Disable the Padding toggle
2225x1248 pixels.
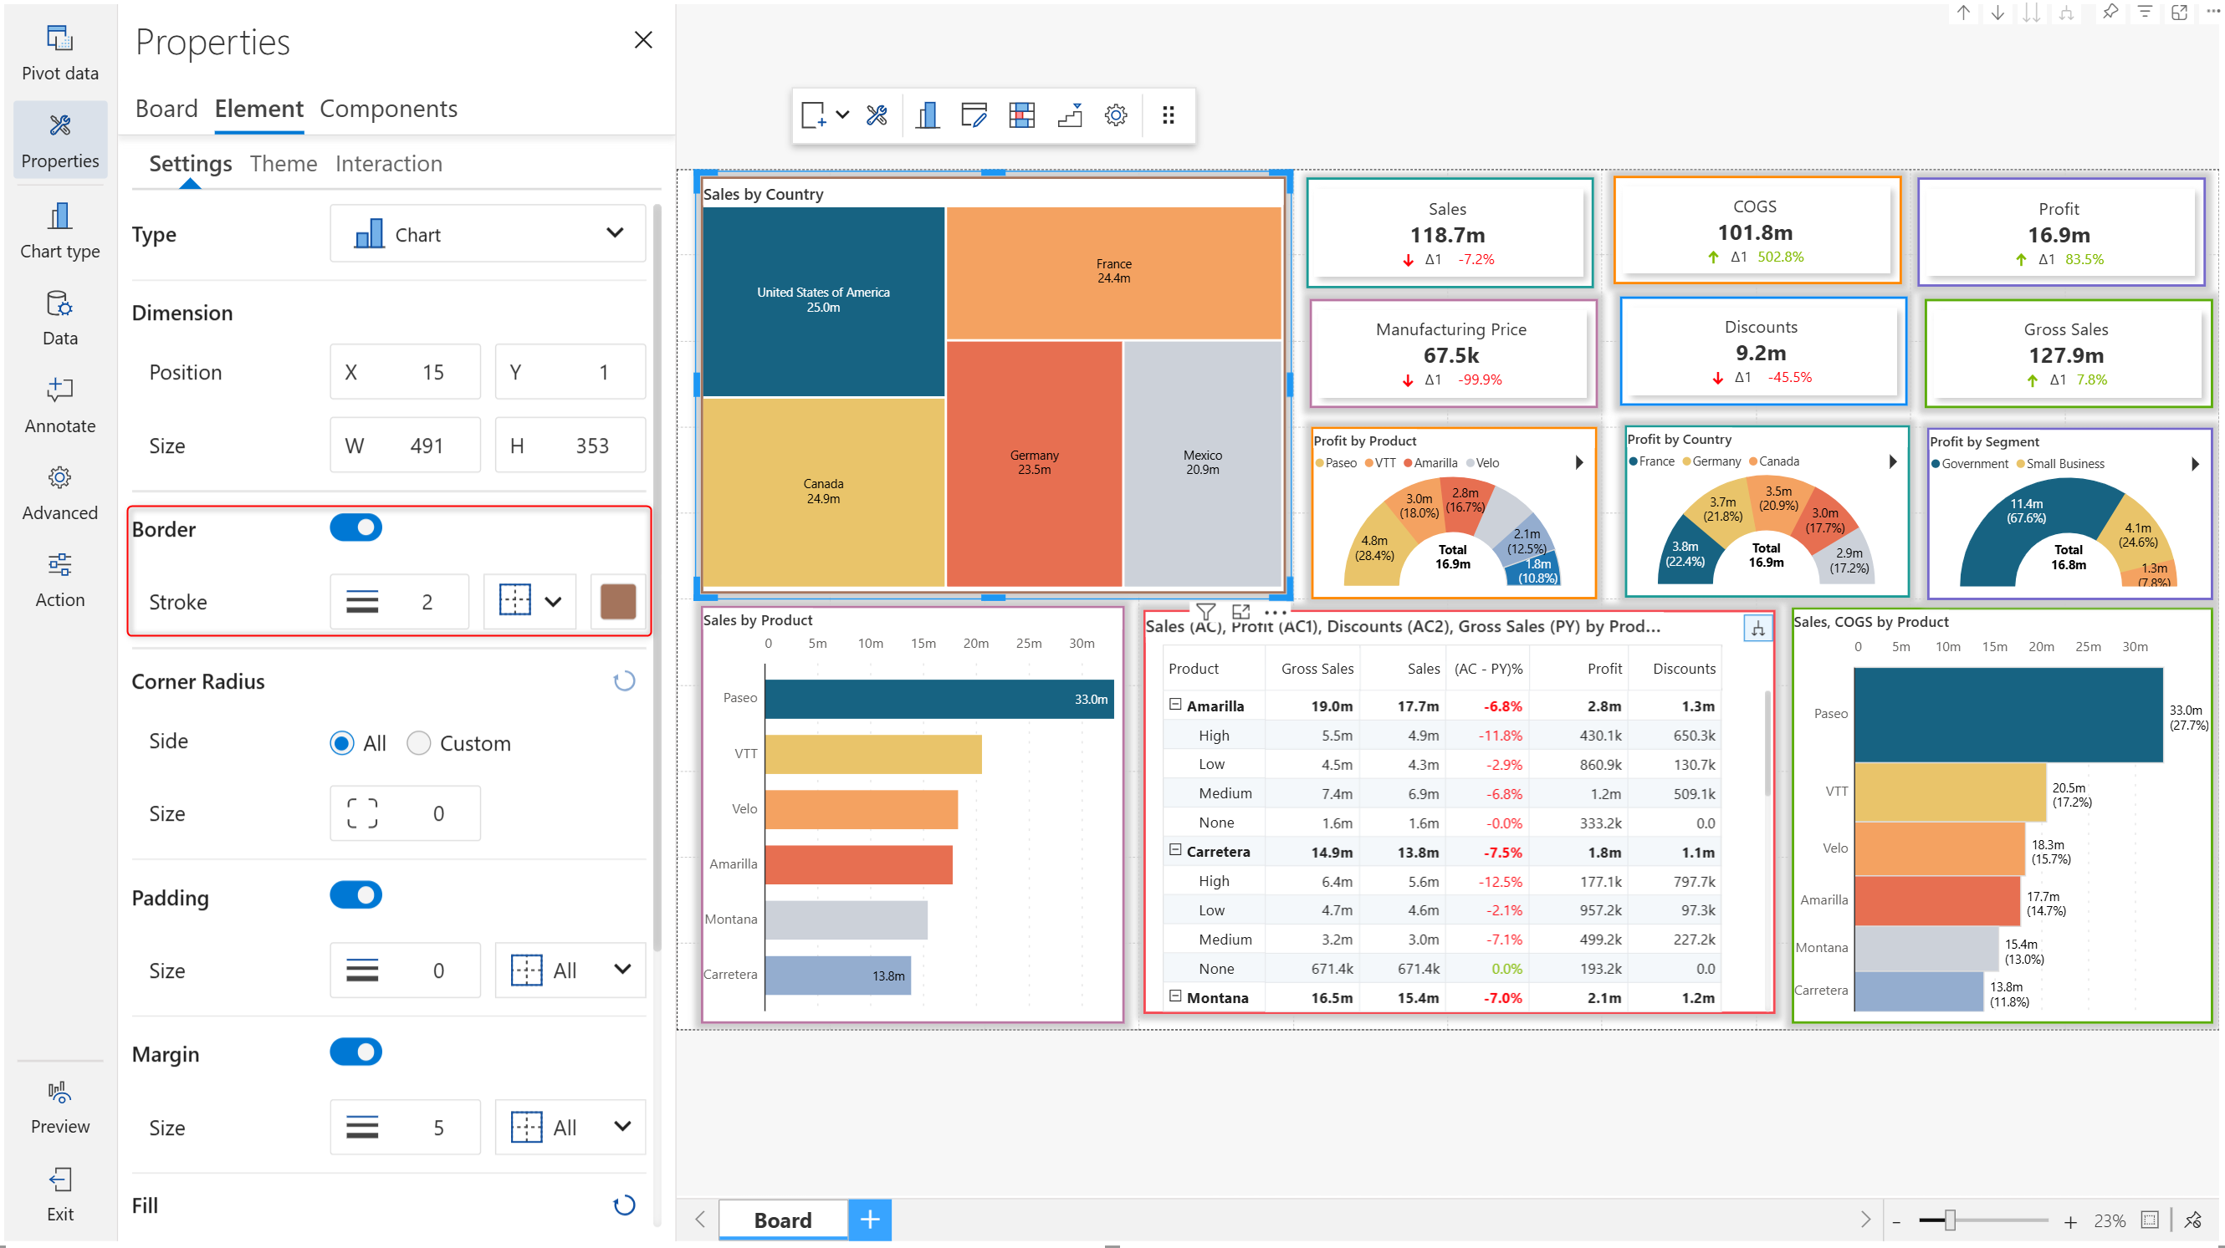(x=355, y=895)
